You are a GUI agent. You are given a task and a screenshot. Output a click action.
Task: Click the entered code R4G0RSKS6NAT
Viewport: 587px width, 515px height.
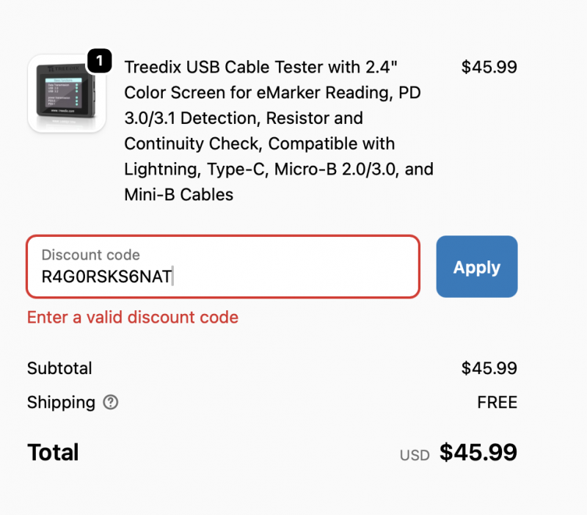coord(106,277)
